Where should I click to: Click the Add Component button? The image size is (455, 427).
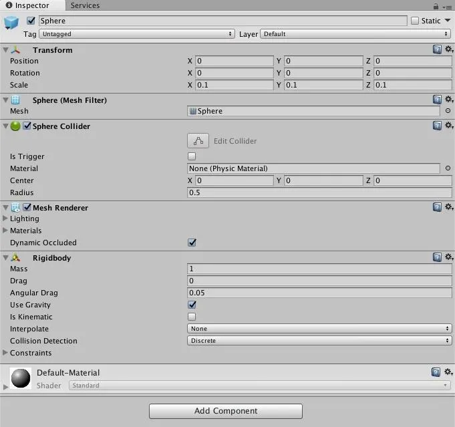226,411
